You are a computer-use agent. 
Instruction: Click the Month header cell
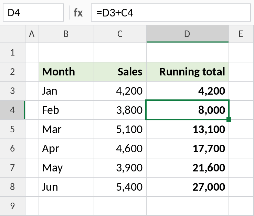pos(66,72)
